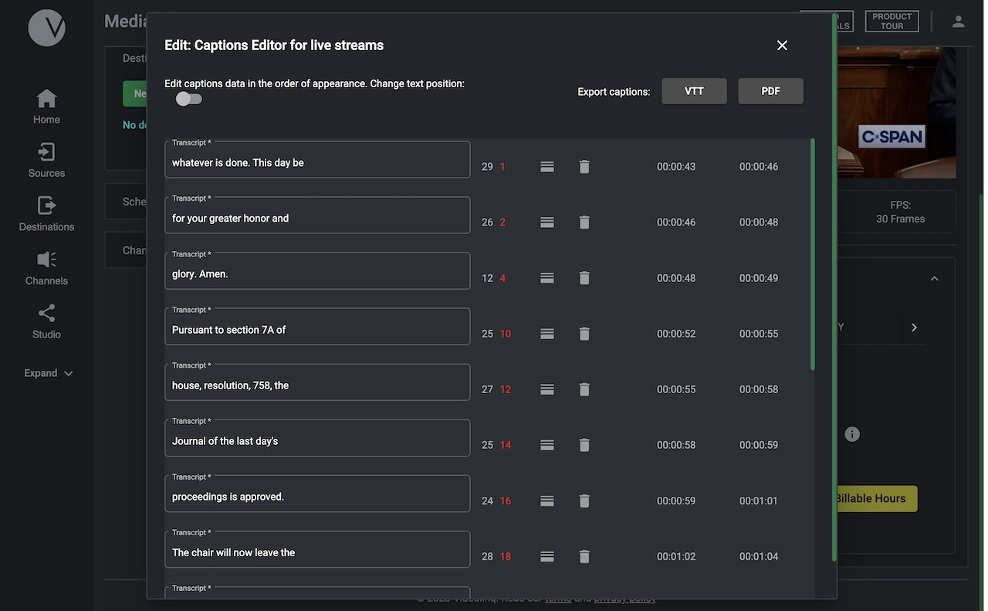Export captions as PDF
This screenshot has width=988, height=611.
770,90
